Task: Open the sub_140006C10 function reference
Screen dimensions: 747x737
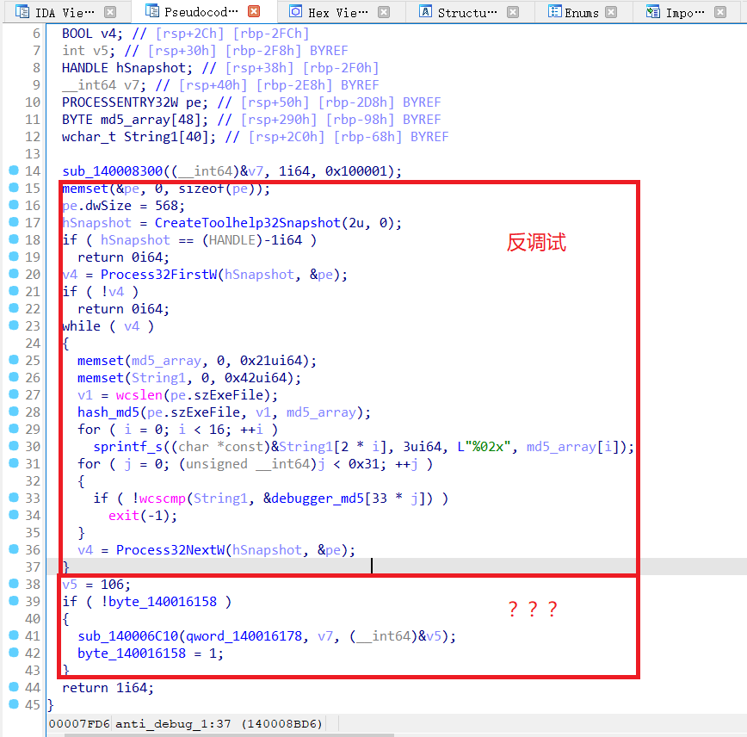Action: pyautogui.click(x=128, y=635)
